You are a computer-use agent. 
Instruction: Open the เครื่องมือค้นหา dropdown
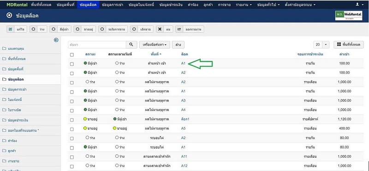[x=155, y=44]
